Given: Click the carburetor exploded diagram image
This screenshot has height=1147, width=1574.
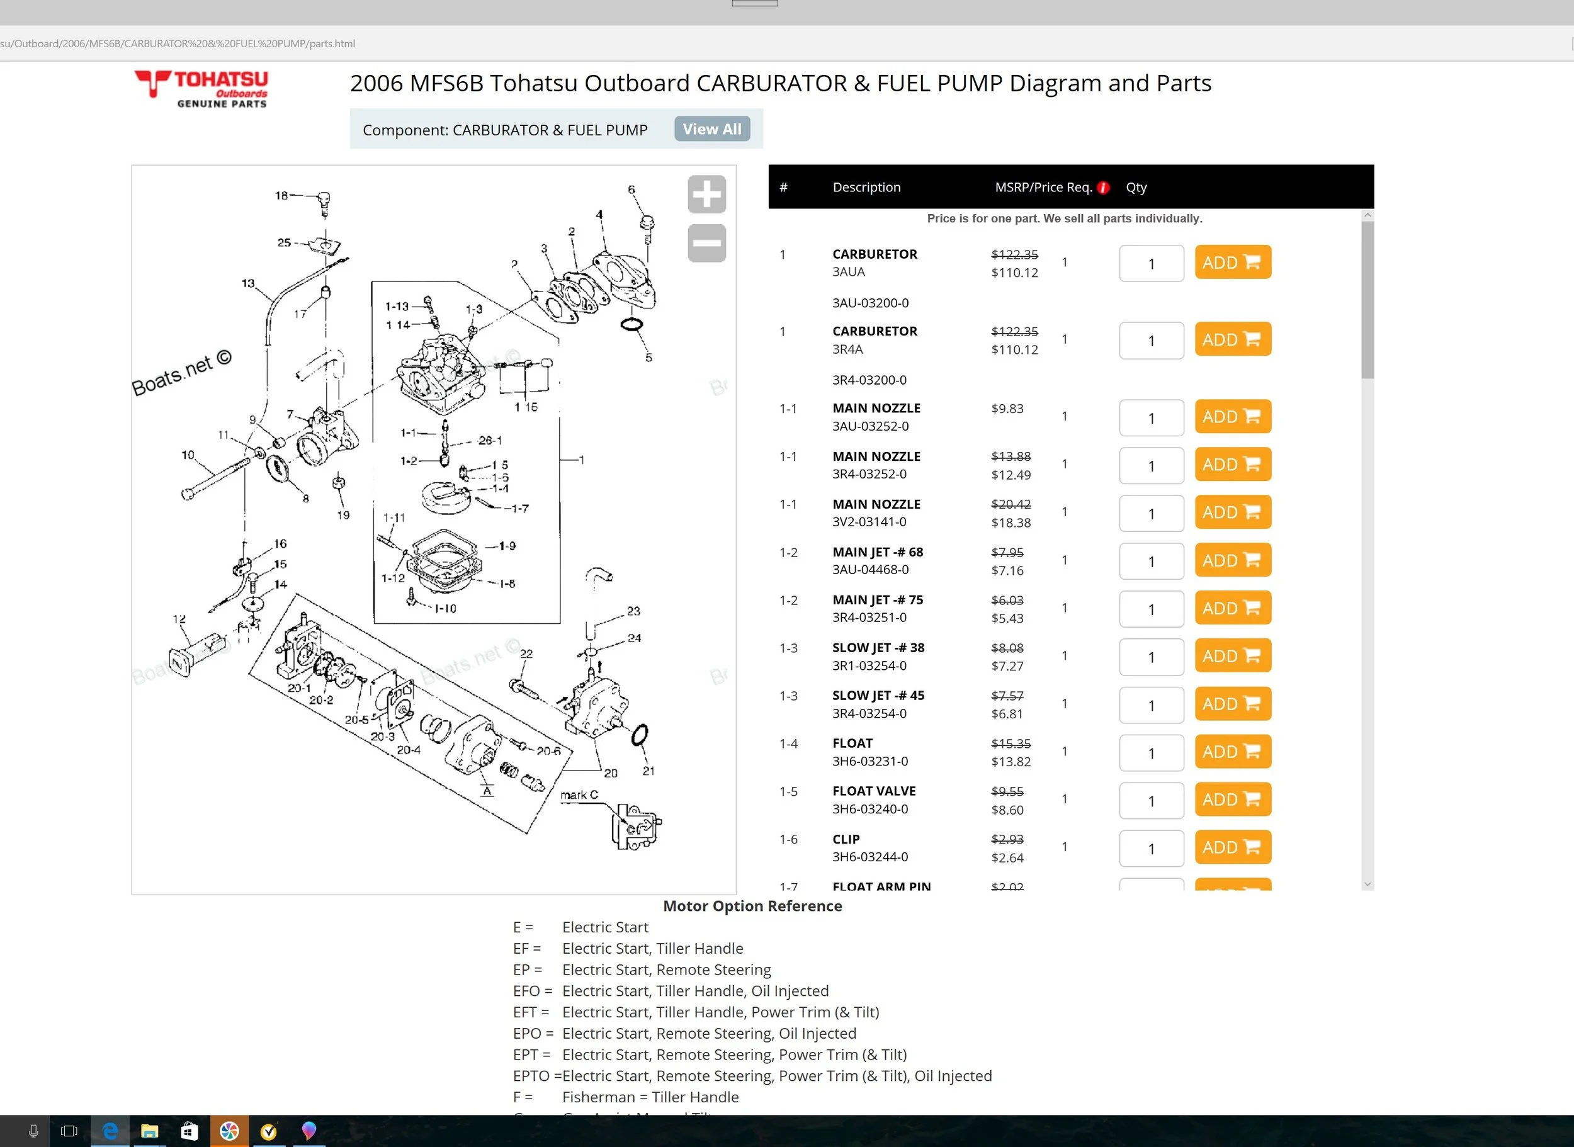Looking at the screenshot, I should [x=433, y=529].
